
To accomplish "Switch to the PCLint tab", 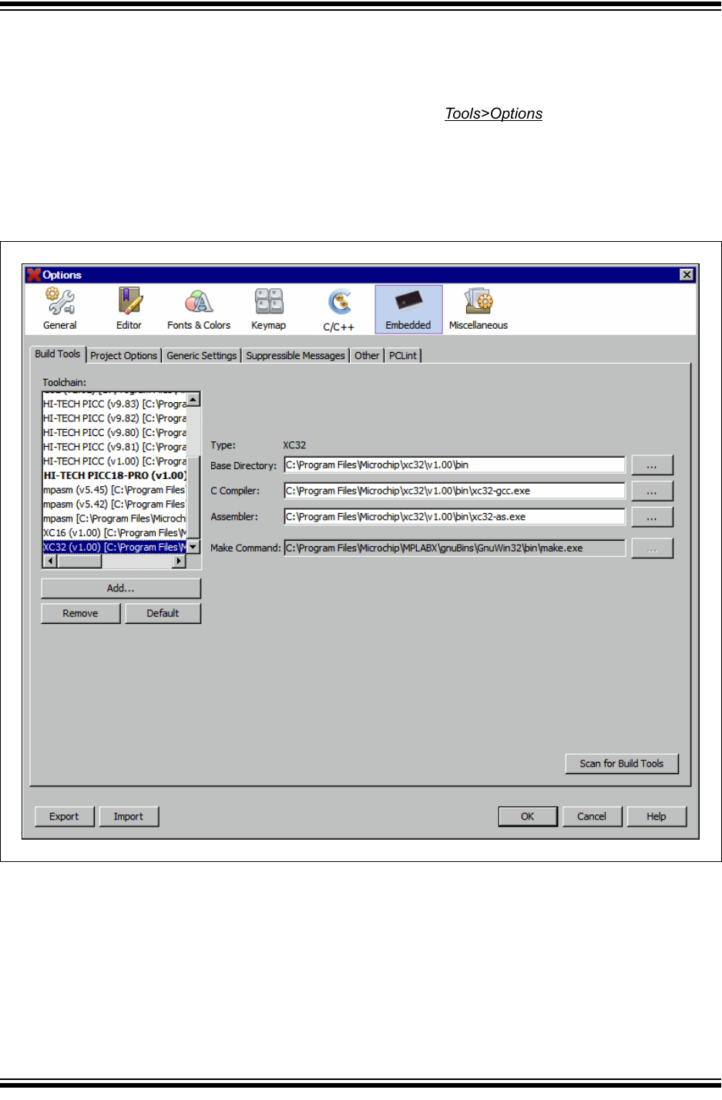I will click(403, 355).
